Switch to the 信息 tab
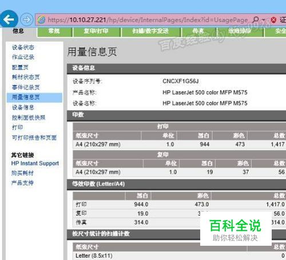 point(18,31)
